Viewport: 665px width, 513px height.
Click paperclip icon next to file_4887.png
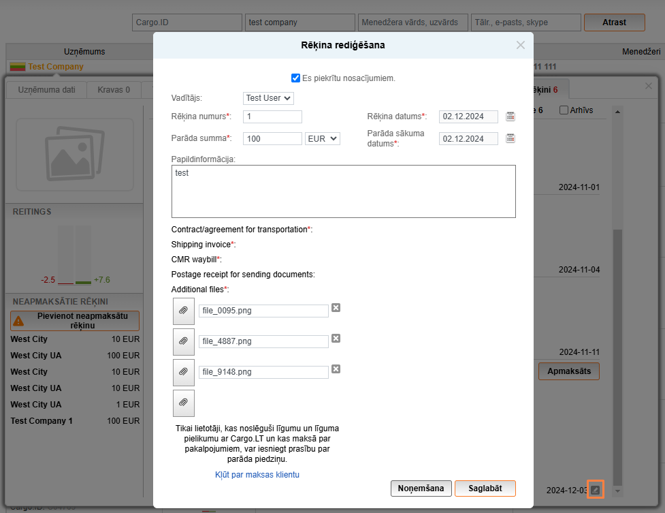(x=183, y=341)
